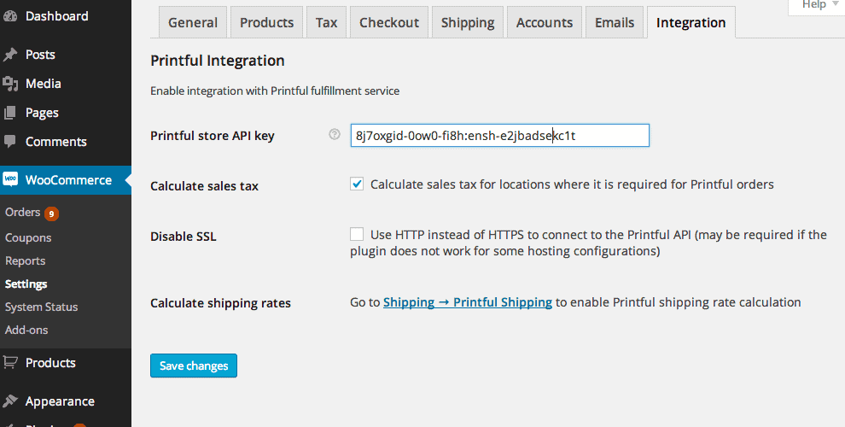Switch to the General tab
This screenshot has height=427, width=845.
[193, 23]
